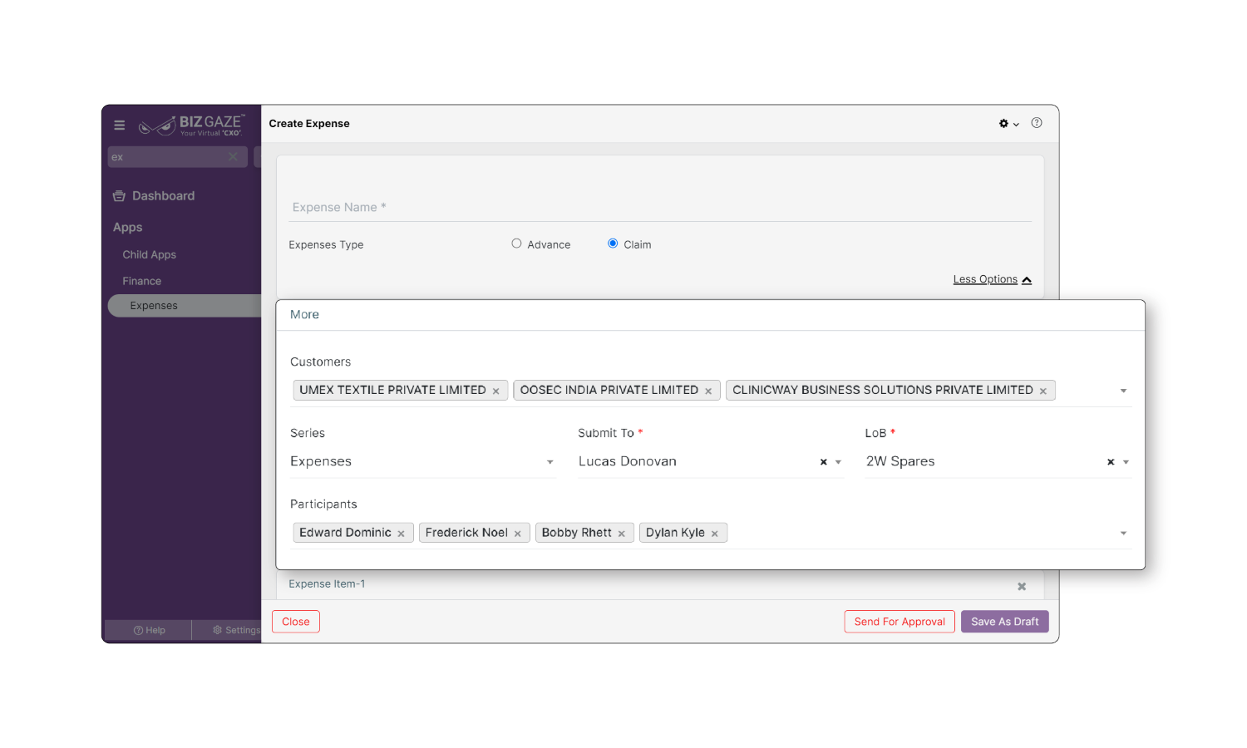
Task: Open Apps section in sidebar
Action: [x=128, y=227]
